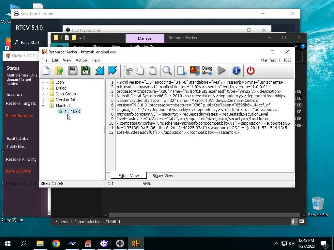334x250 pixels.
Task: Open the Manage tab in File Explorer
Action: pyautogui.click(x=145, y=38)
